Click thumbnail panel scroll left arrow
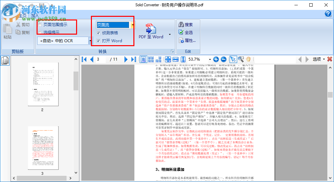The height and width of the screenshot is (182, 334). 14,178
